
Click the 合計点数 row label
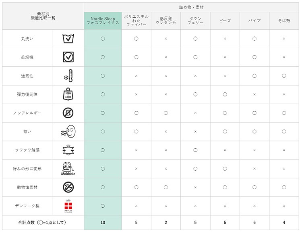(x=42, y=223)
